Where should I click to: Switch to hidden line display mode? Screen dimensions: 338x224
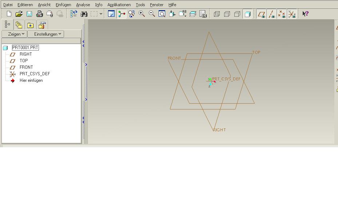[x=227, y=14]
